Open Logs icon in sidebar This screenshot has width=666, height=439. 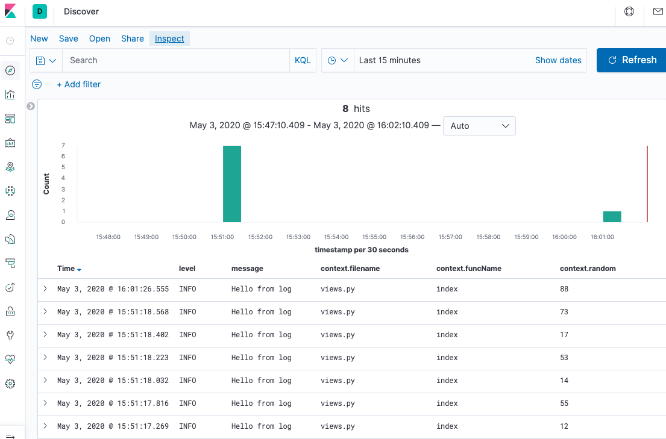[x=10, y=239]
